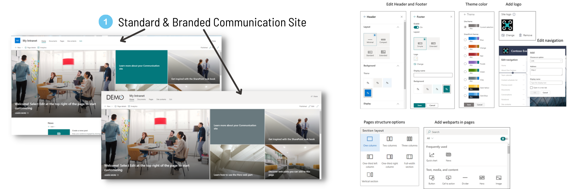Collapse the Layout section in Header panel
The image size is (568, 189).
(x=398, y=27)
